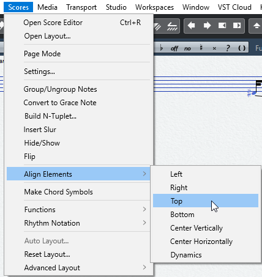This screenshot has height=277, width=262.
Task: Click the move left arrow icon
Action: pyautogui.click(x=191, y=26)
